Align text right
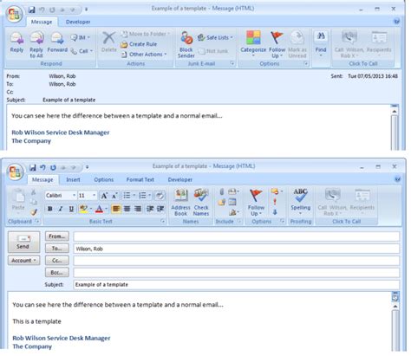411x356 pixels. (138, 209)
